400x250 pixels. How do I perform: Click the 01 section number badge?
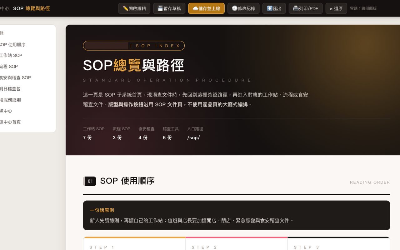[x=90, y=181]
